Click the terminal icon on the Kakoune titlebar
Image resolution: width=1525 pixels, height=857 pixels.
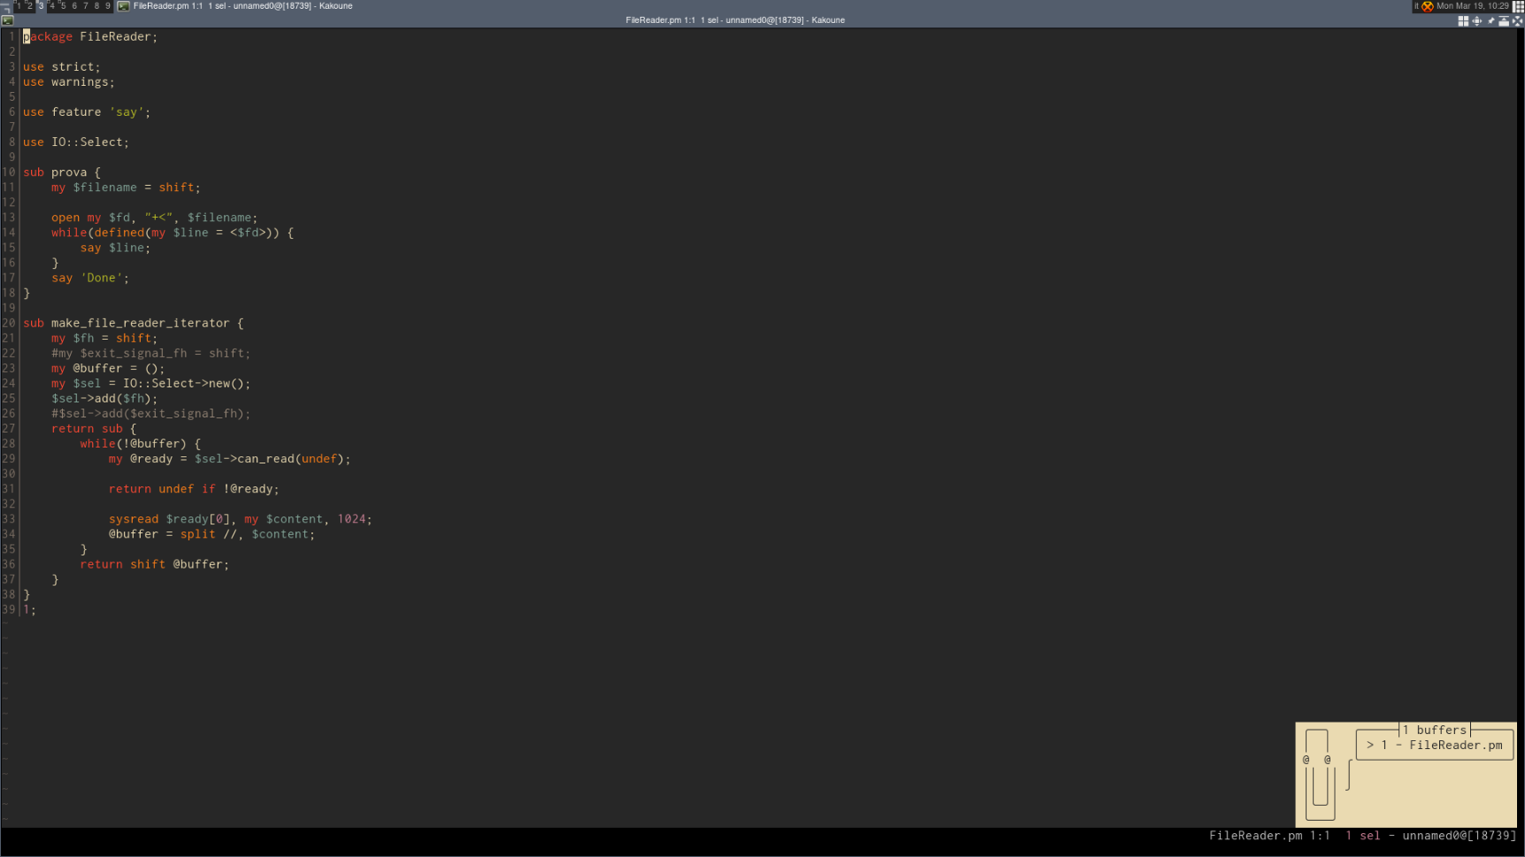click(7, 20)
